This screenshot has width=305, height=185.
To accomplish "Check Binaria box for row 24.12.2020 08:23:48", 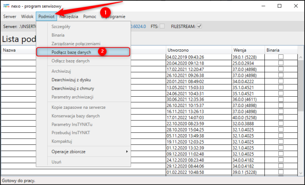I will (280, 160).
